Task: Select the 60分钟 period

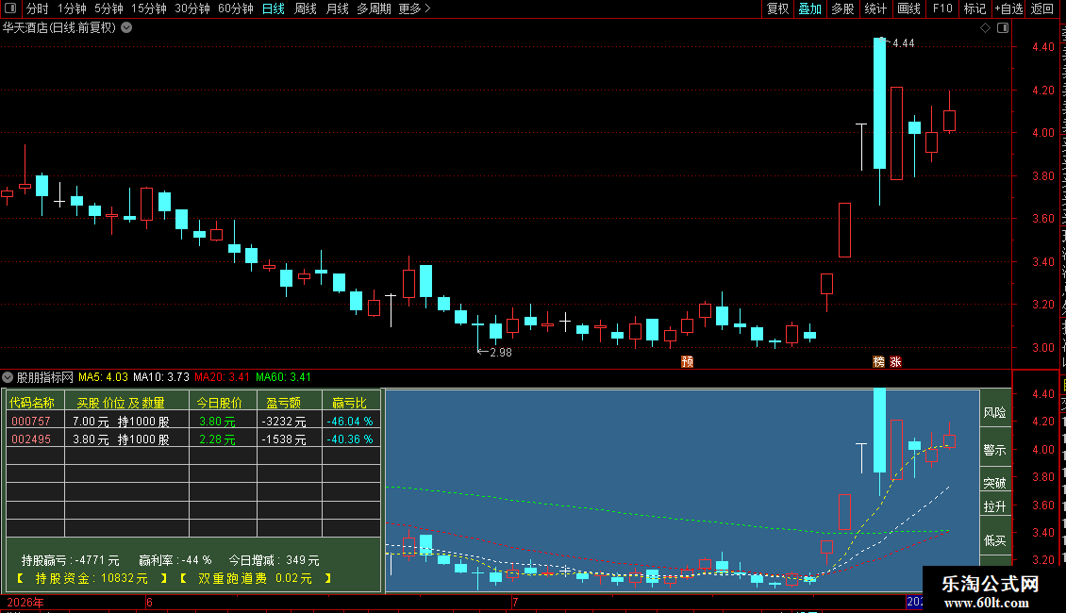Action: coord(236,8)
